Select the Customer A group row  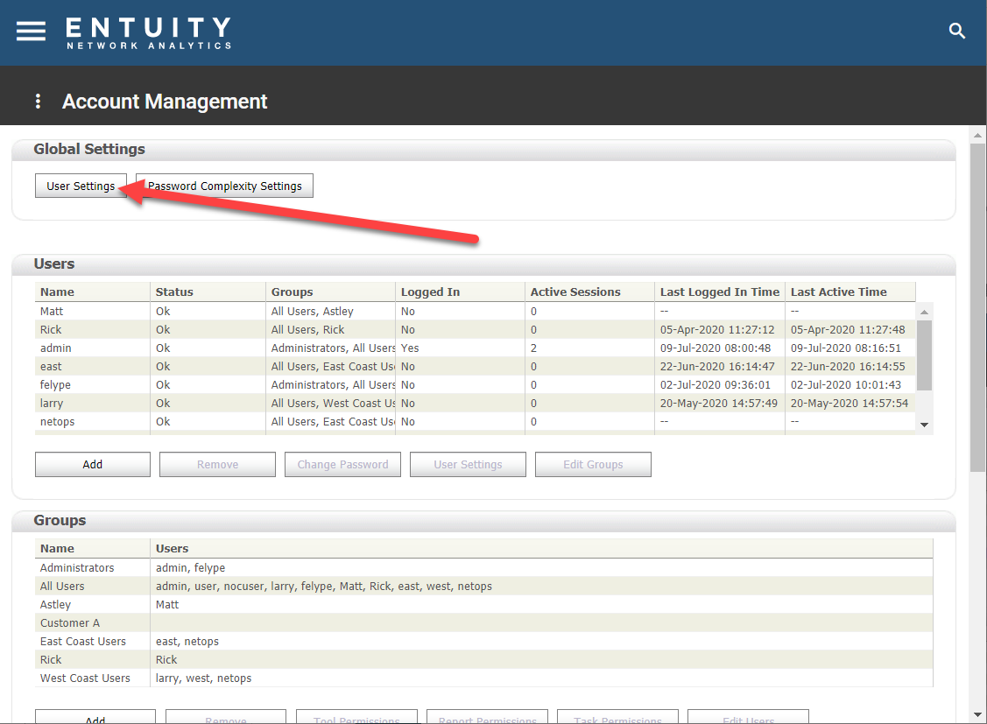(x=483, y=622)
